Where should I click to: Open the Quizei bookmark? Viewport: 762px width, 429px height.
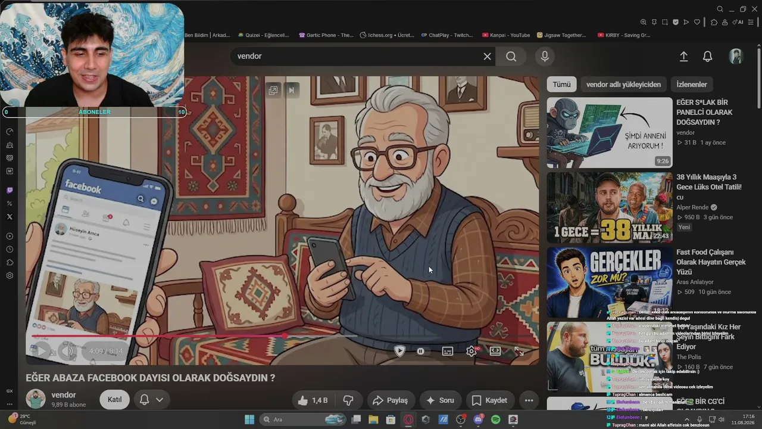point(263,35)
